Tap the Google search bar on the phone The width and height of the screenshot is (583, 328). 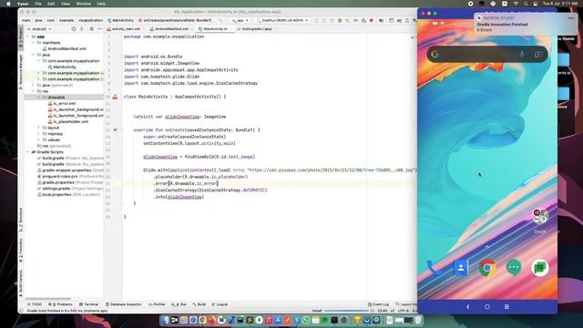(x=487, y=55)
